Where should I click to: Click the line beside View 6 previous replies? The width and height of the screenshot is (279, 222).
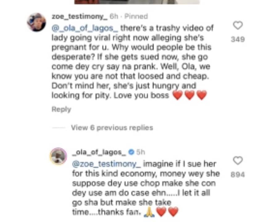(x=59, y=128)
